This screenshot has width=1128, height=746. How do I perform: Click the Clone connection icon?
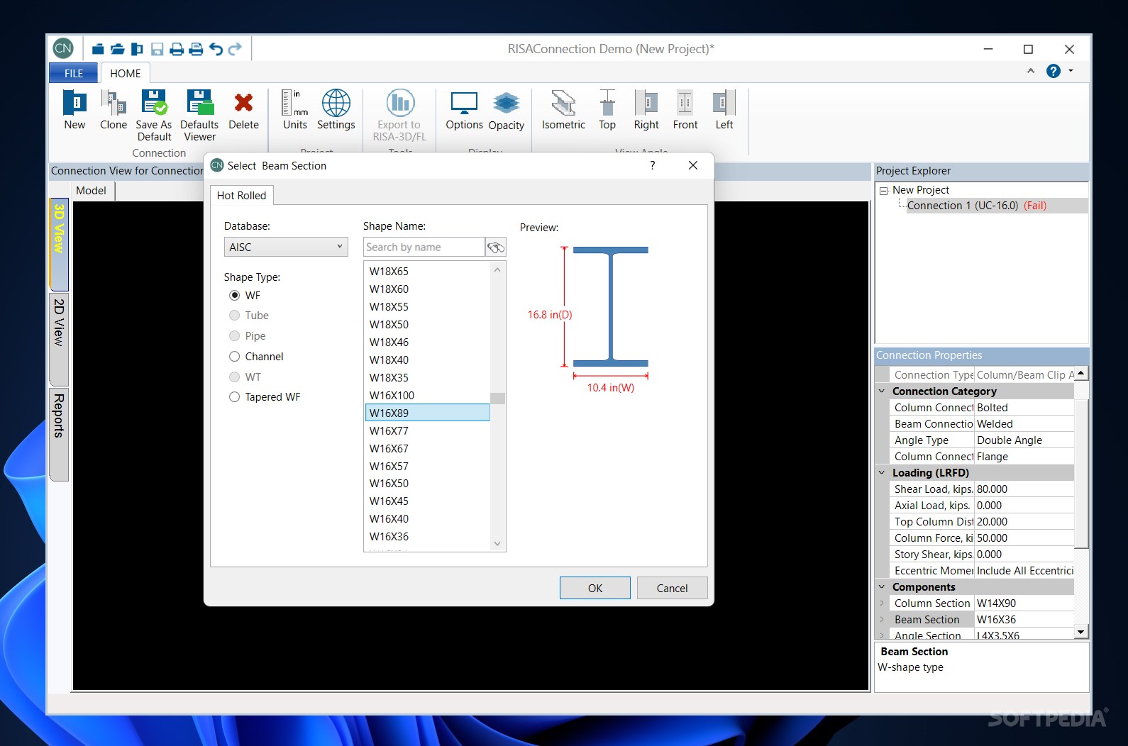pyautogui.click(x=114, y=104)
